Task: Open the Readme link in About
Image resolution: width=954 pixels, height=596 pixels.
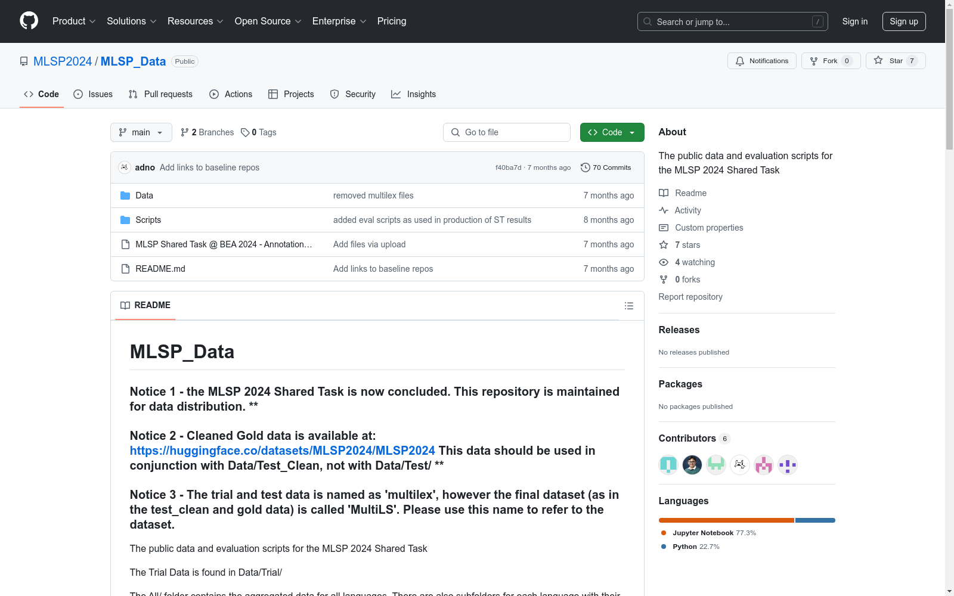Action: [x=690, y=193]
